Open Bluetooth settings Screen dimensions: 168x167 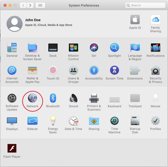53,98
